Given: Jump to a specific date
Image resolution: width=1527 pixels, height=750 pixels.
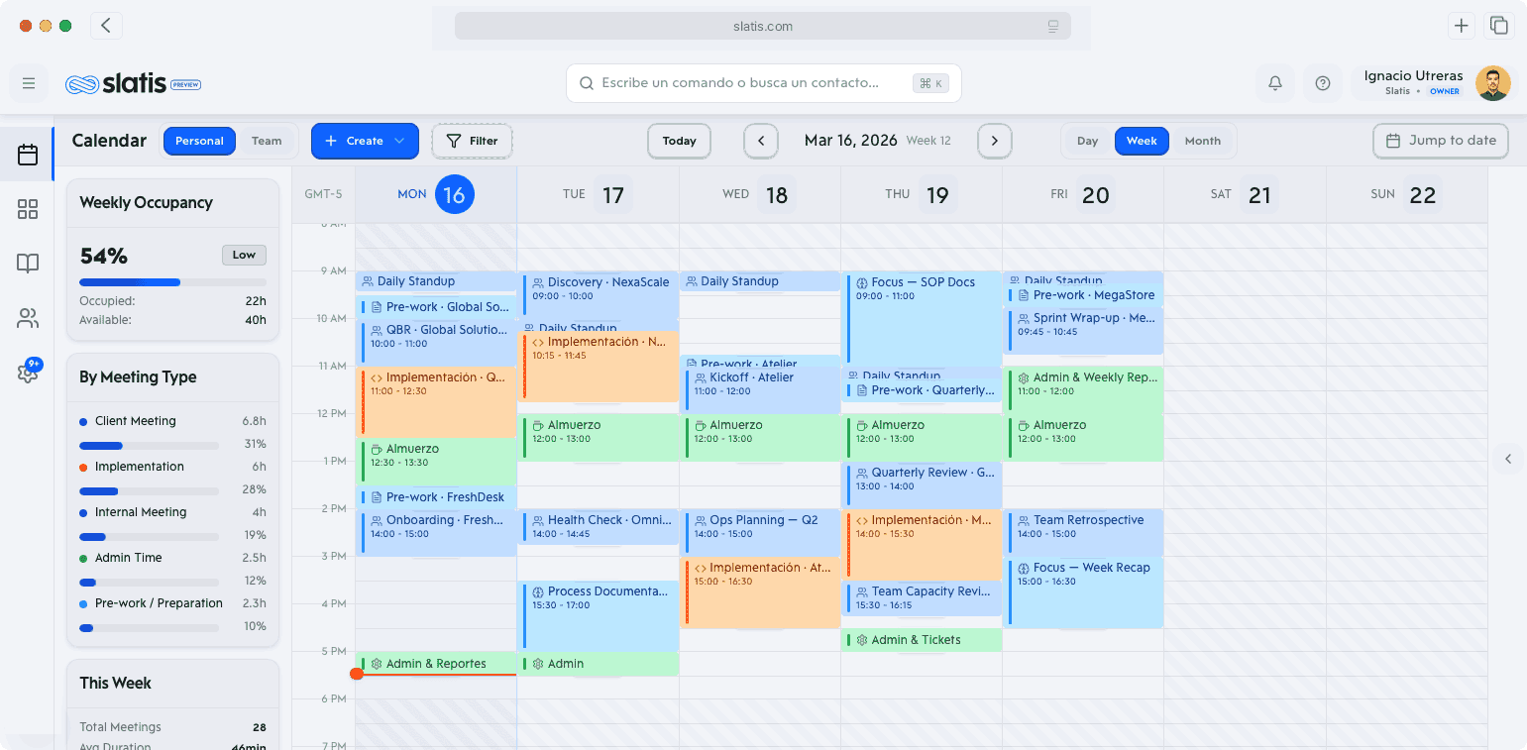Looking at the screenshot, I should [1440, 141].
